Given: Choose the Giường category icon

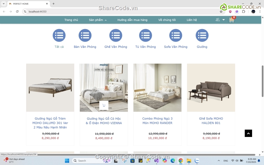Looking at the screenshot, I should [202, 35].
